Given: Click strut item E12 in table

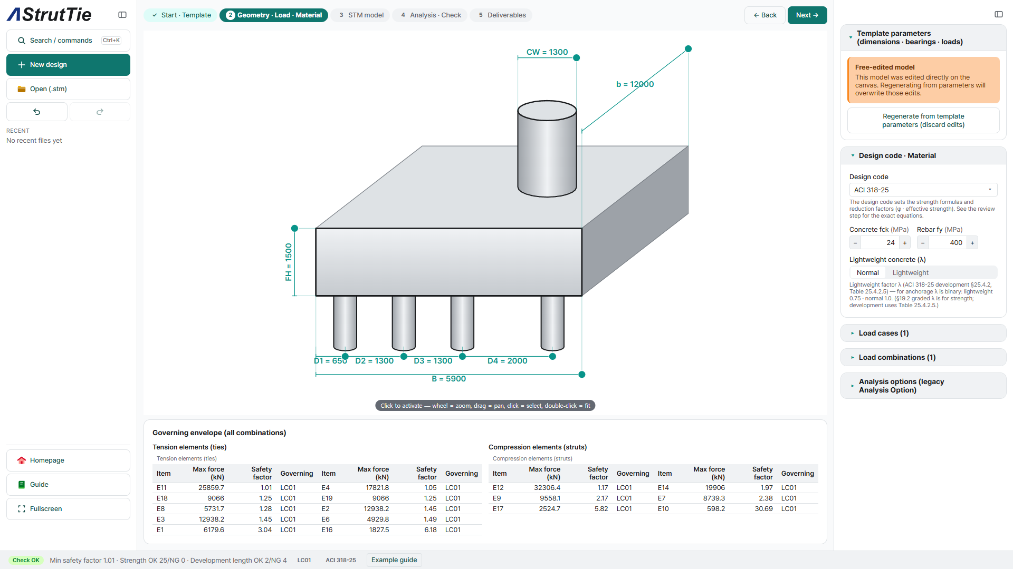Looking at the screenshot, I should tap(498, 488).
